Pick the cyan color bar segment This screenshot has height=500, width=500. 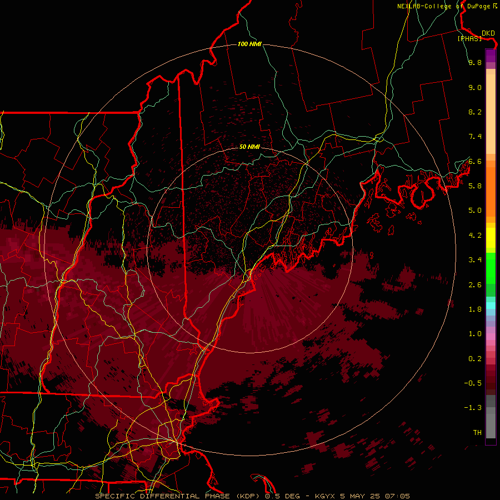(491, 306)
